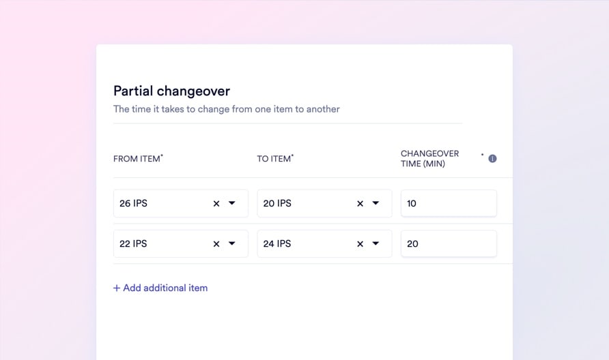Click the info icon beside Changeover Time
The width and height of the screenshot is (609, 360).
pos(492,159)
